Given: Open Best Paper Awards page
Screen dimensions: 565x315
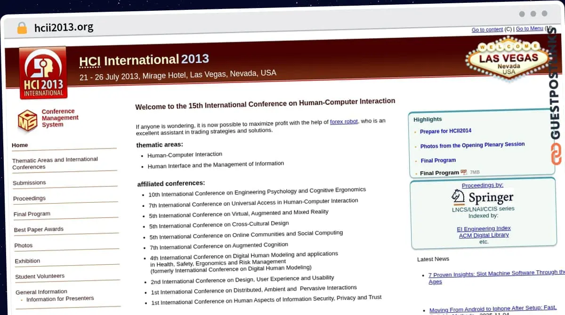Looking at the screenshot, I should [x=39, y=229].
